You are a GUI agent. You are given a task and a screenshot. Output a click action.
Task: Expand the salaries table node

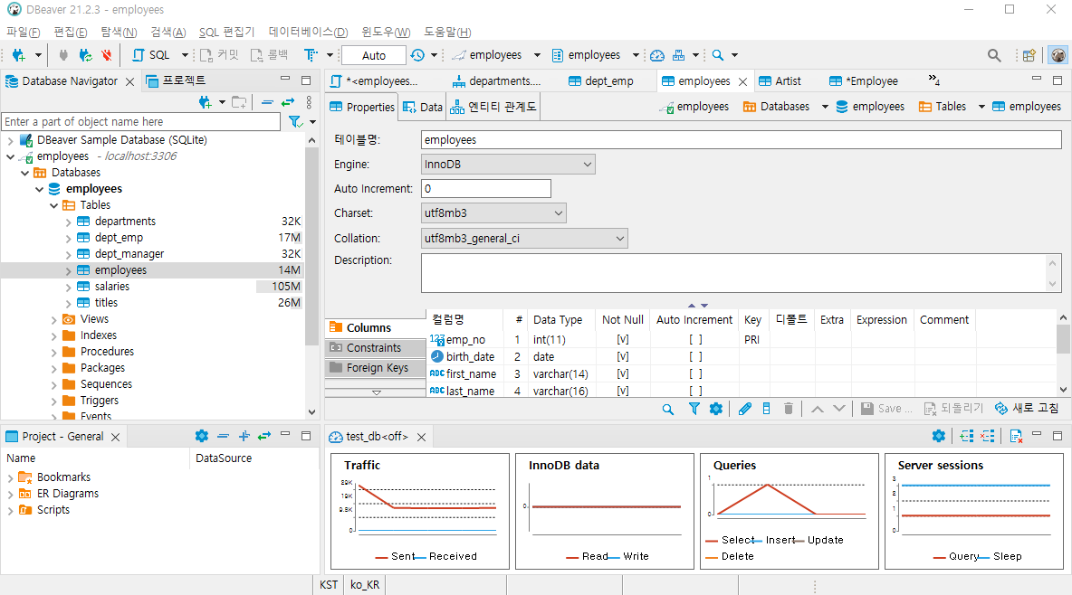tap(69, 287)
